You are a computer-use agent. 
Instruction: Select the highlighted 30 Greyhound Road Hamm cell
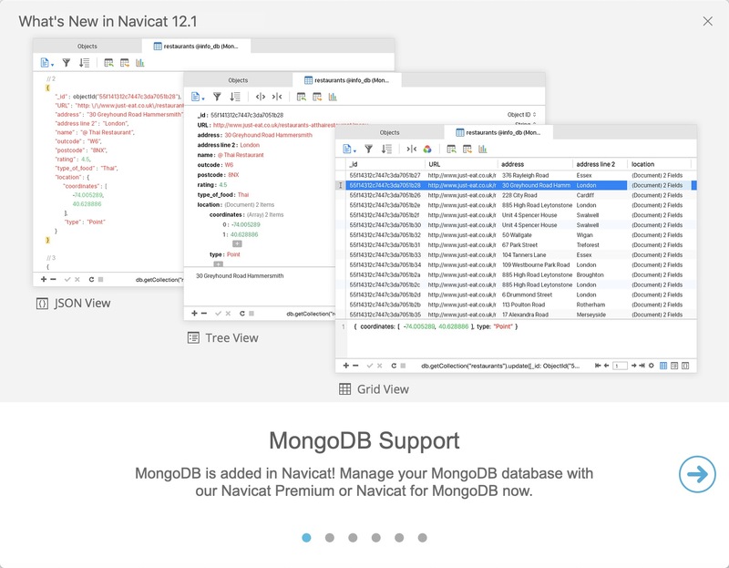click(x=536, y=185)
